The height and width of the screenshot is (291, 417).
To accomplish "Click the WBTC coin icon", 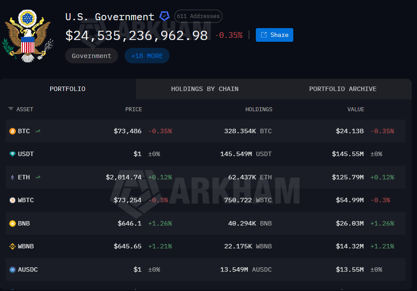I will click(12, 200).
